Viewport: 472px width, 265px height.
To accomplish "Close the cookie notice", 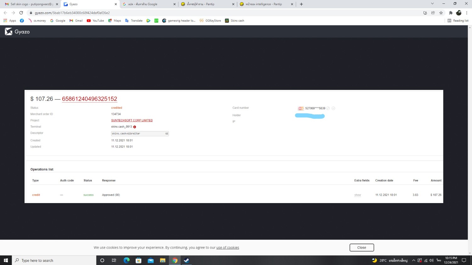I will (x=362, y=247).
